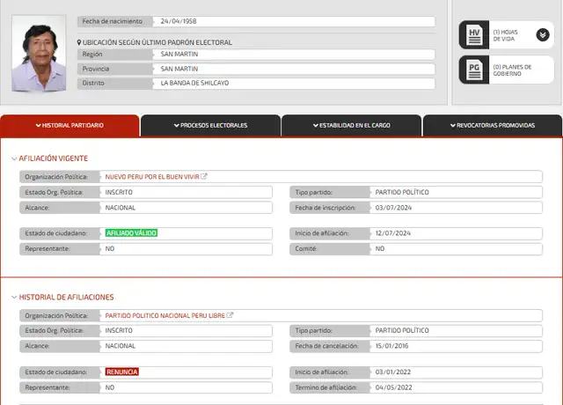563x405 pixels.
Task: Open the Procesos Electorales tab
Action: (210, 125)
